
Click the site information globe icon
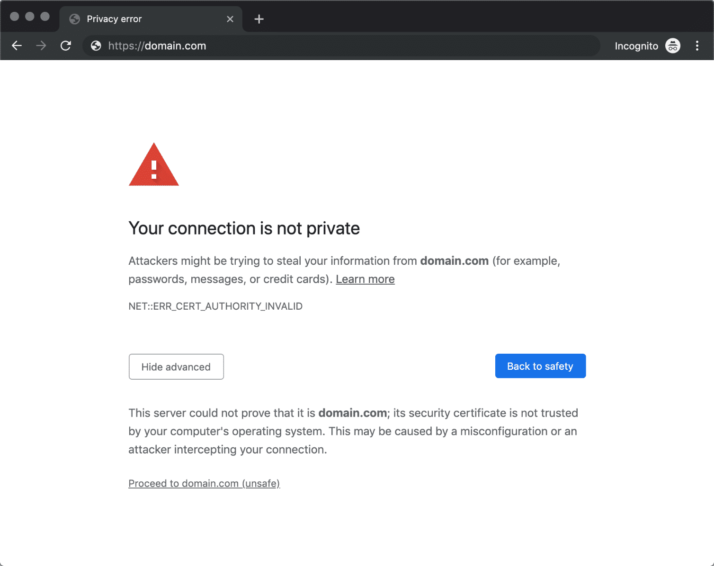[96, 45]
